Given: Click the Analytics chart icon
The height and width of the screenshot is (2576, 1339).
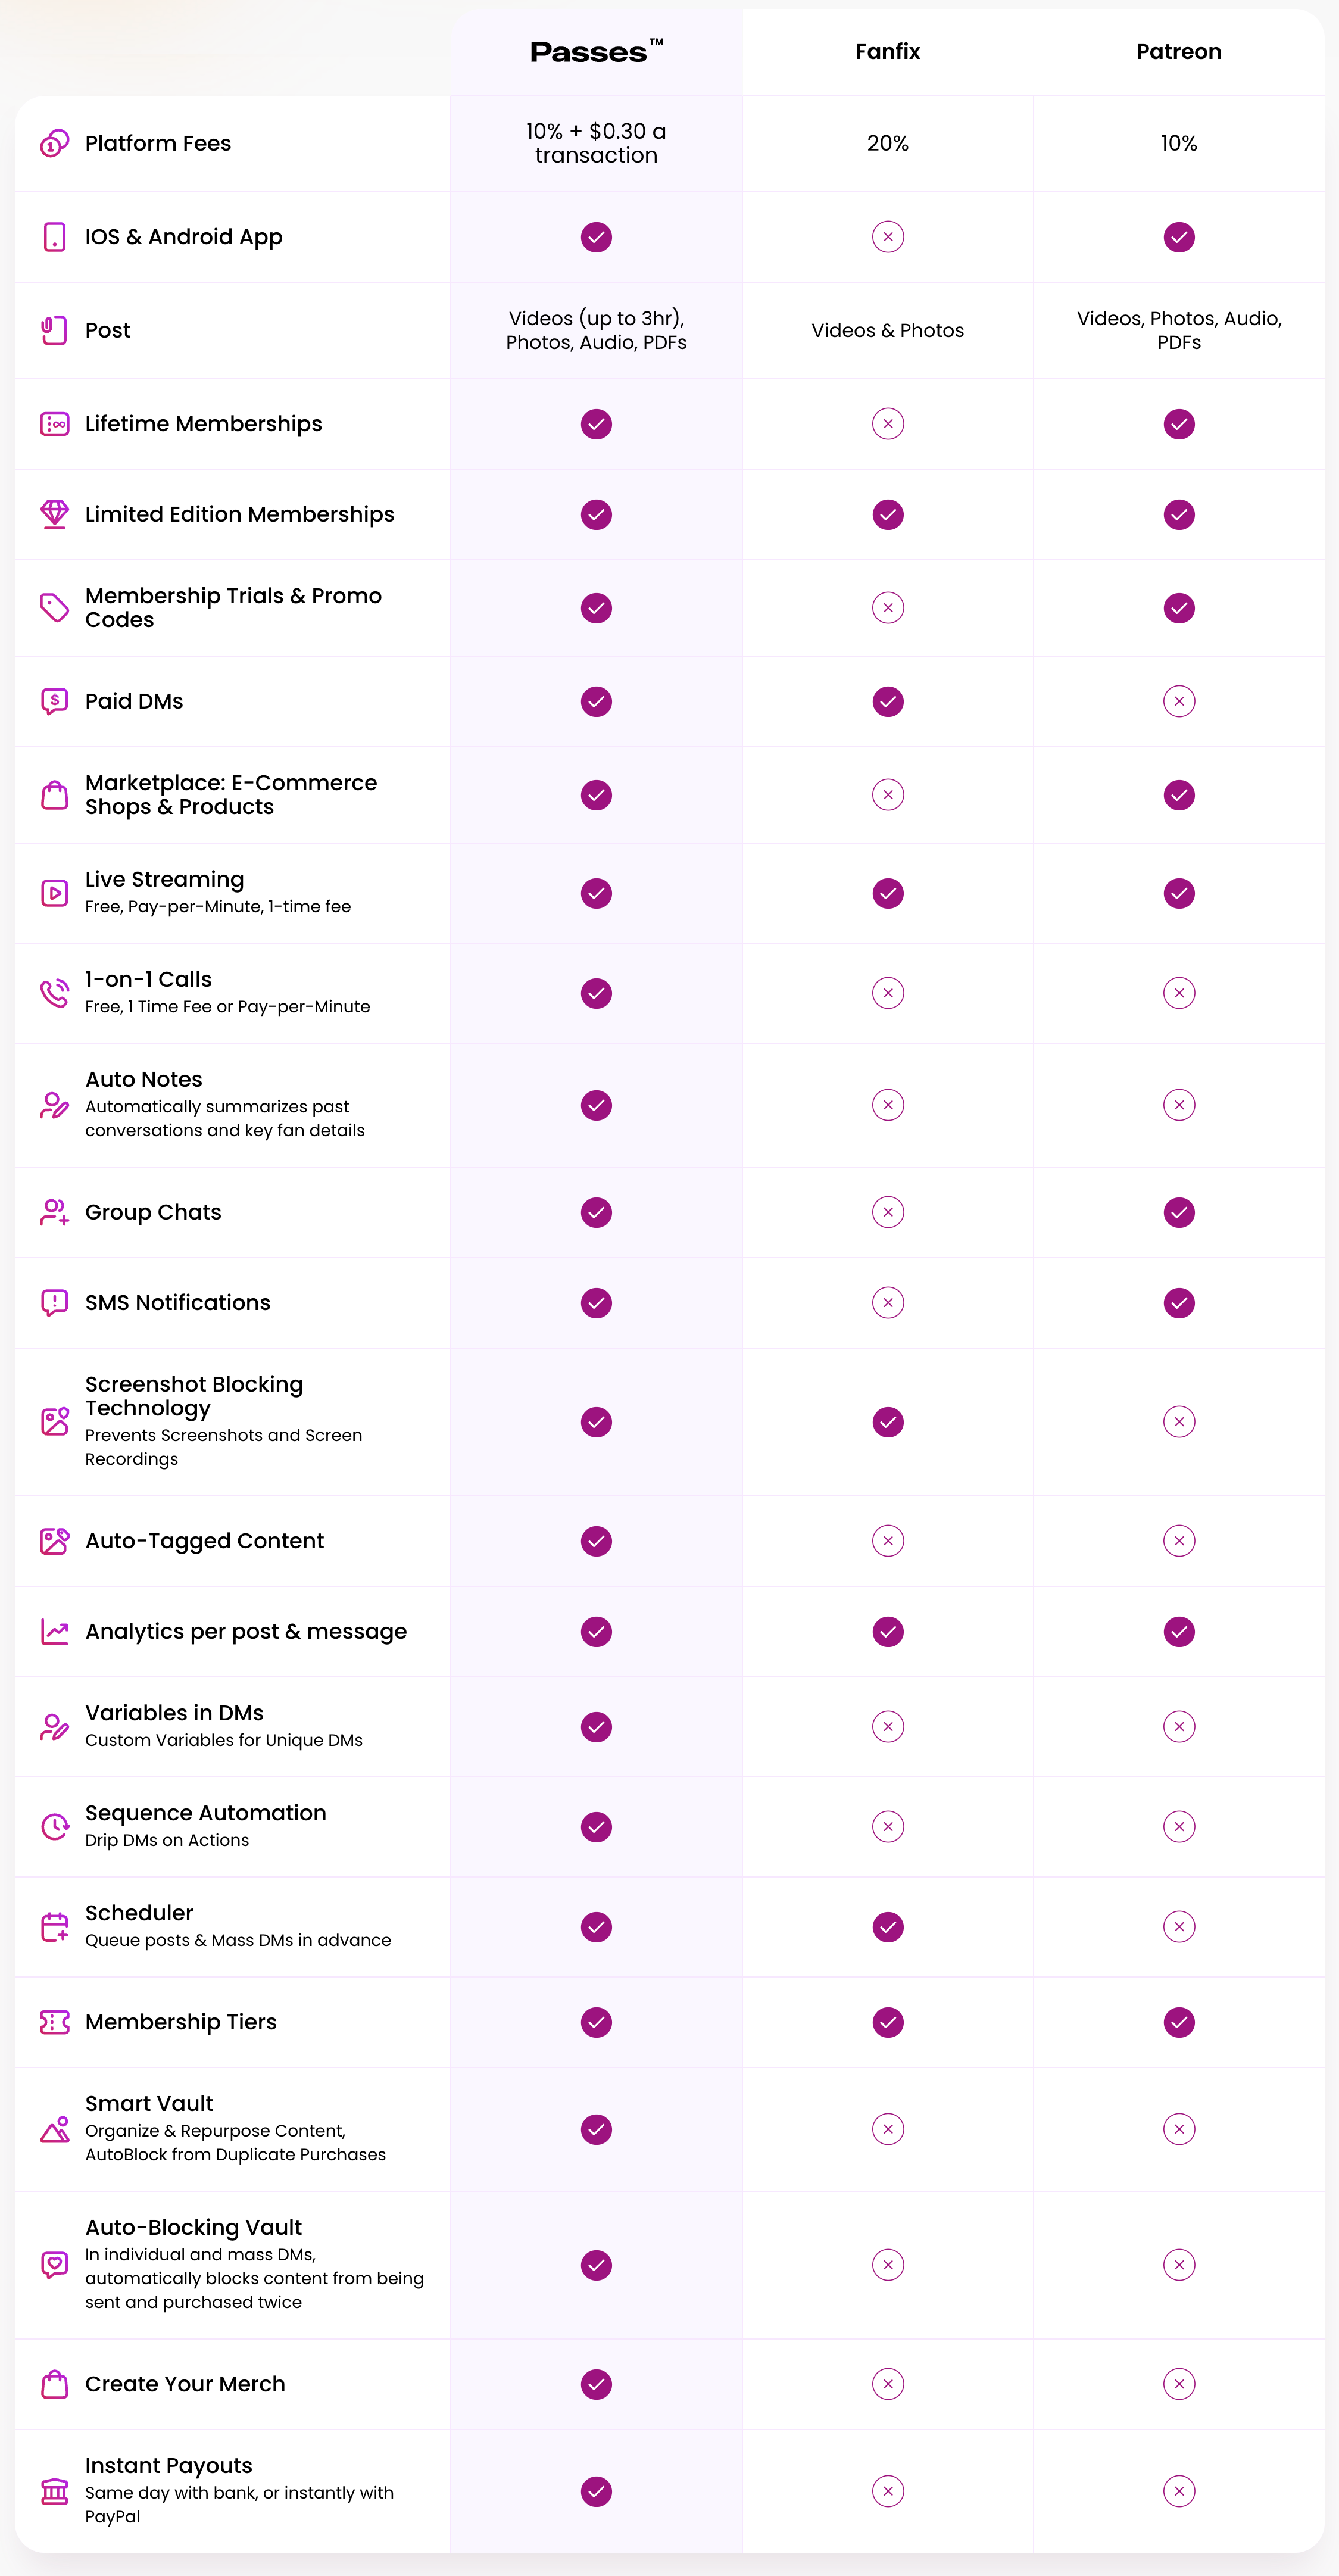Looking at the screenshot, I should tap(54, 1632).
